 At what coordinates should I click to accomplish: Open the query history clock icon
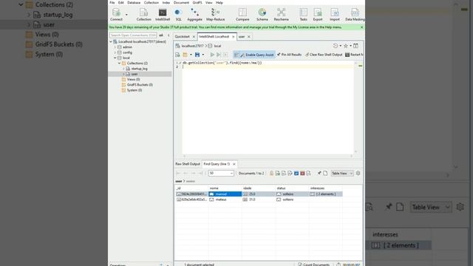(x=336, y=46)
